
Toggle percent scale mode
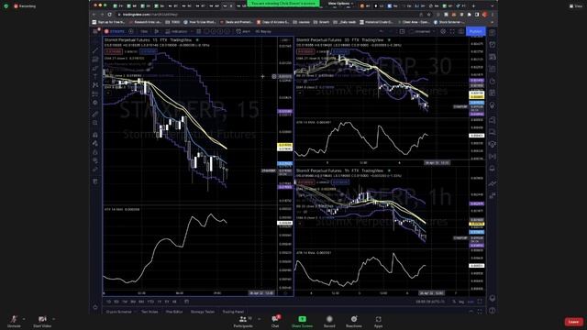click(454, 302)
